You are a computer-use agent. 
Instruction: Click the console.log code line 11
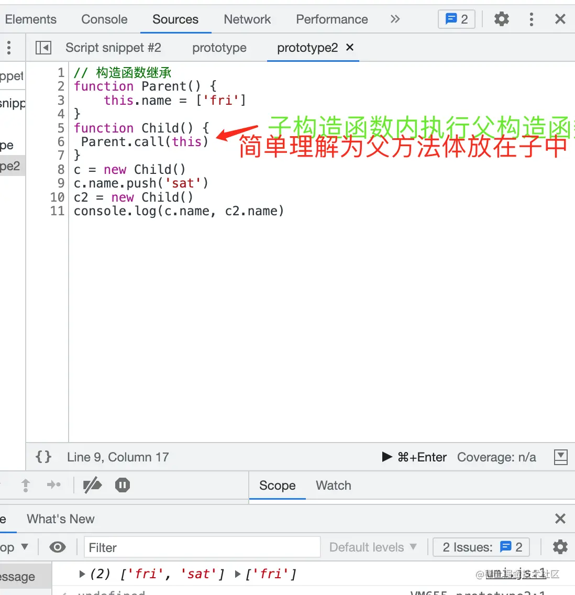pos(179,211)
